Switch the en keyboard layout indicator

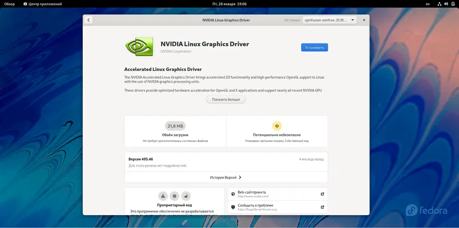[x=428, y=4]
